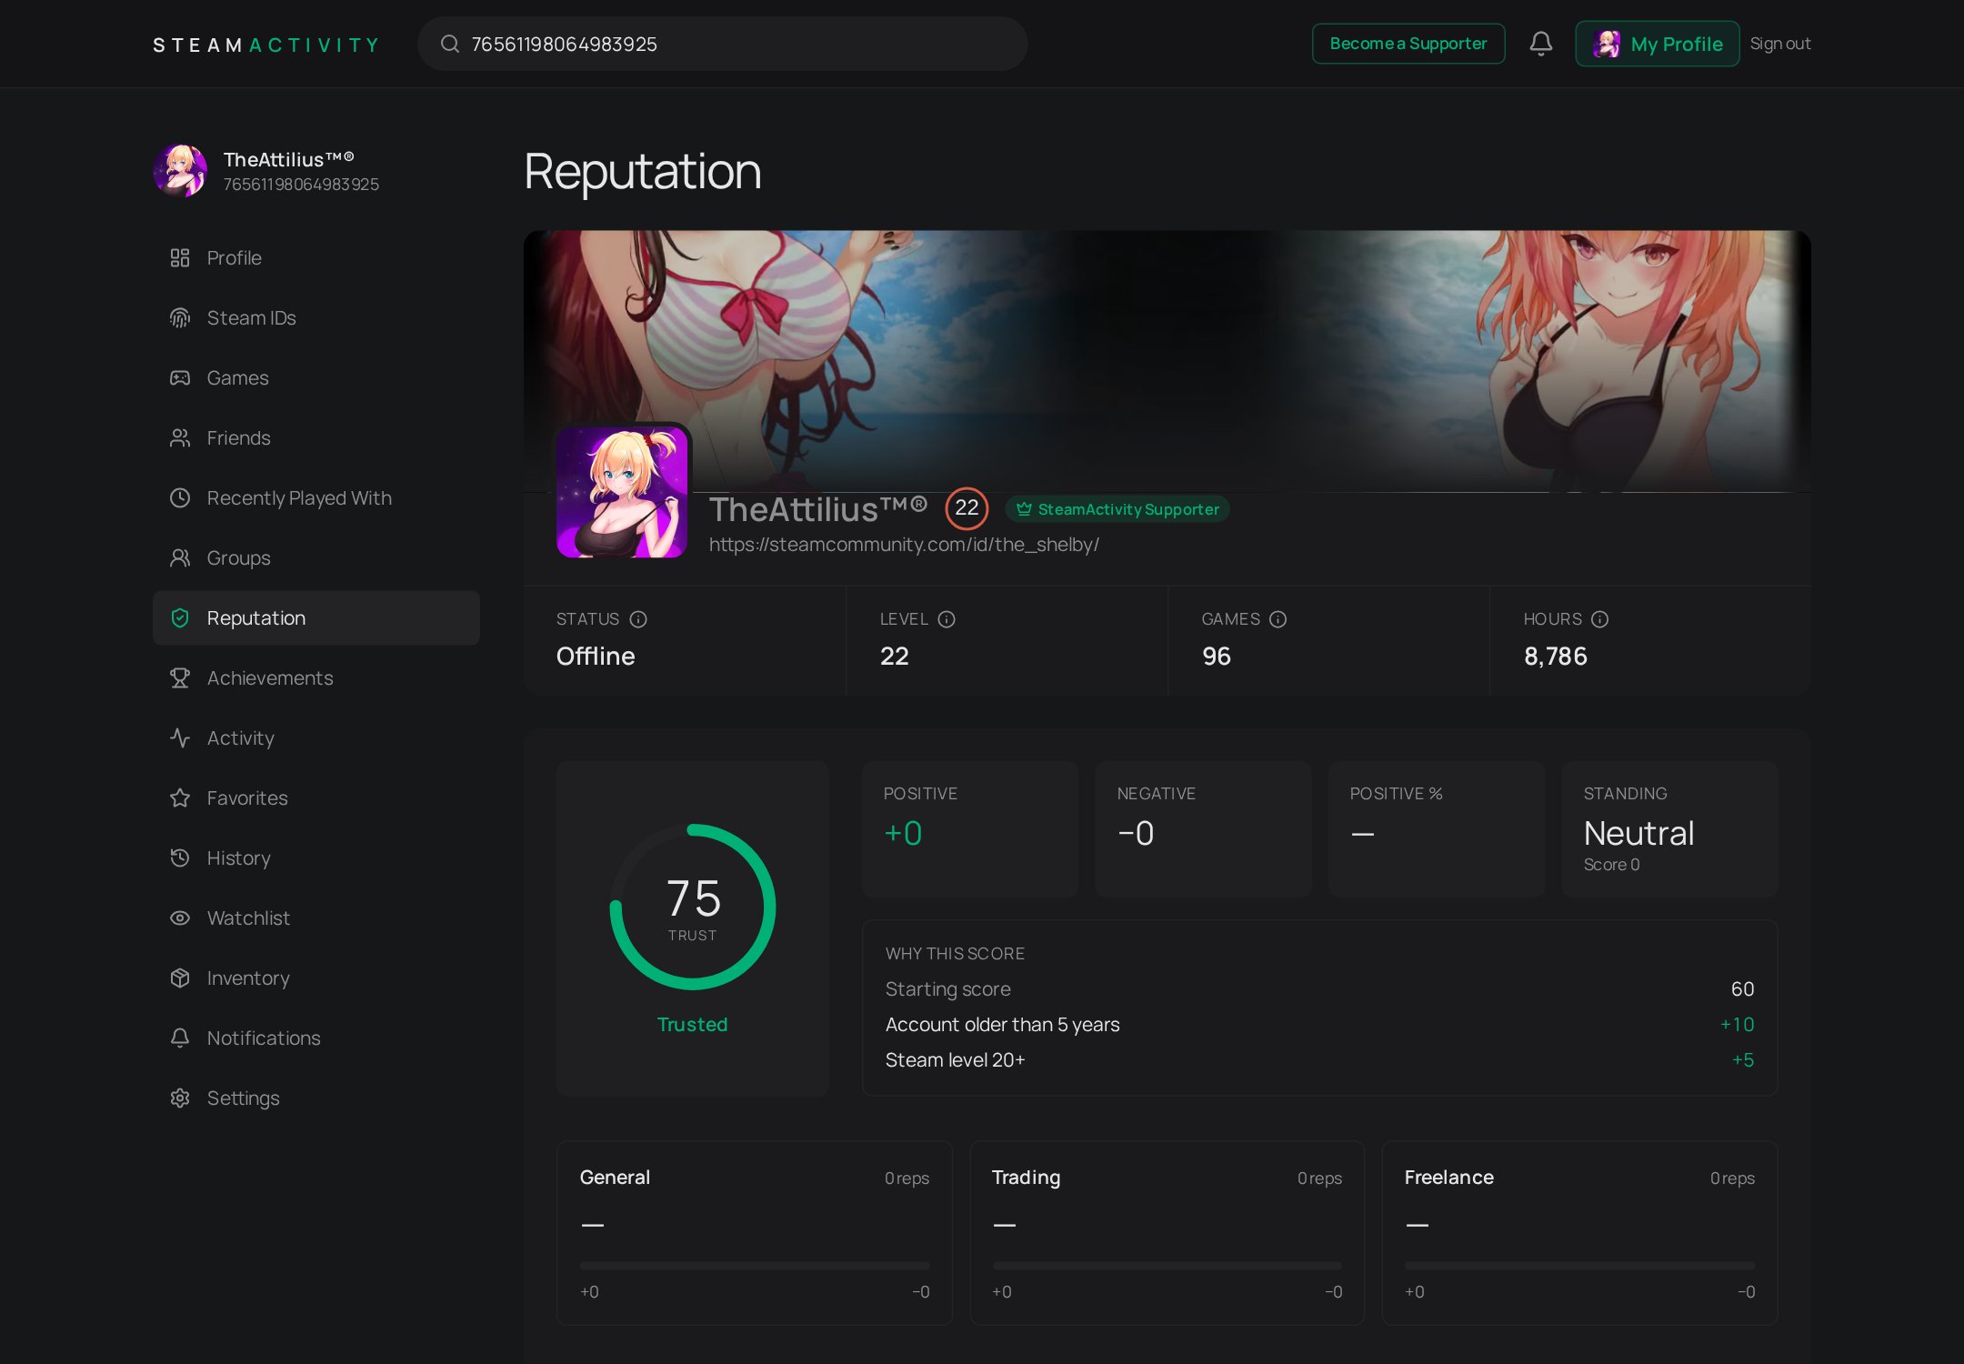Open the Notifications sidebar item
Screen dimensions: 1964x1364
(x=316, y=1038)
